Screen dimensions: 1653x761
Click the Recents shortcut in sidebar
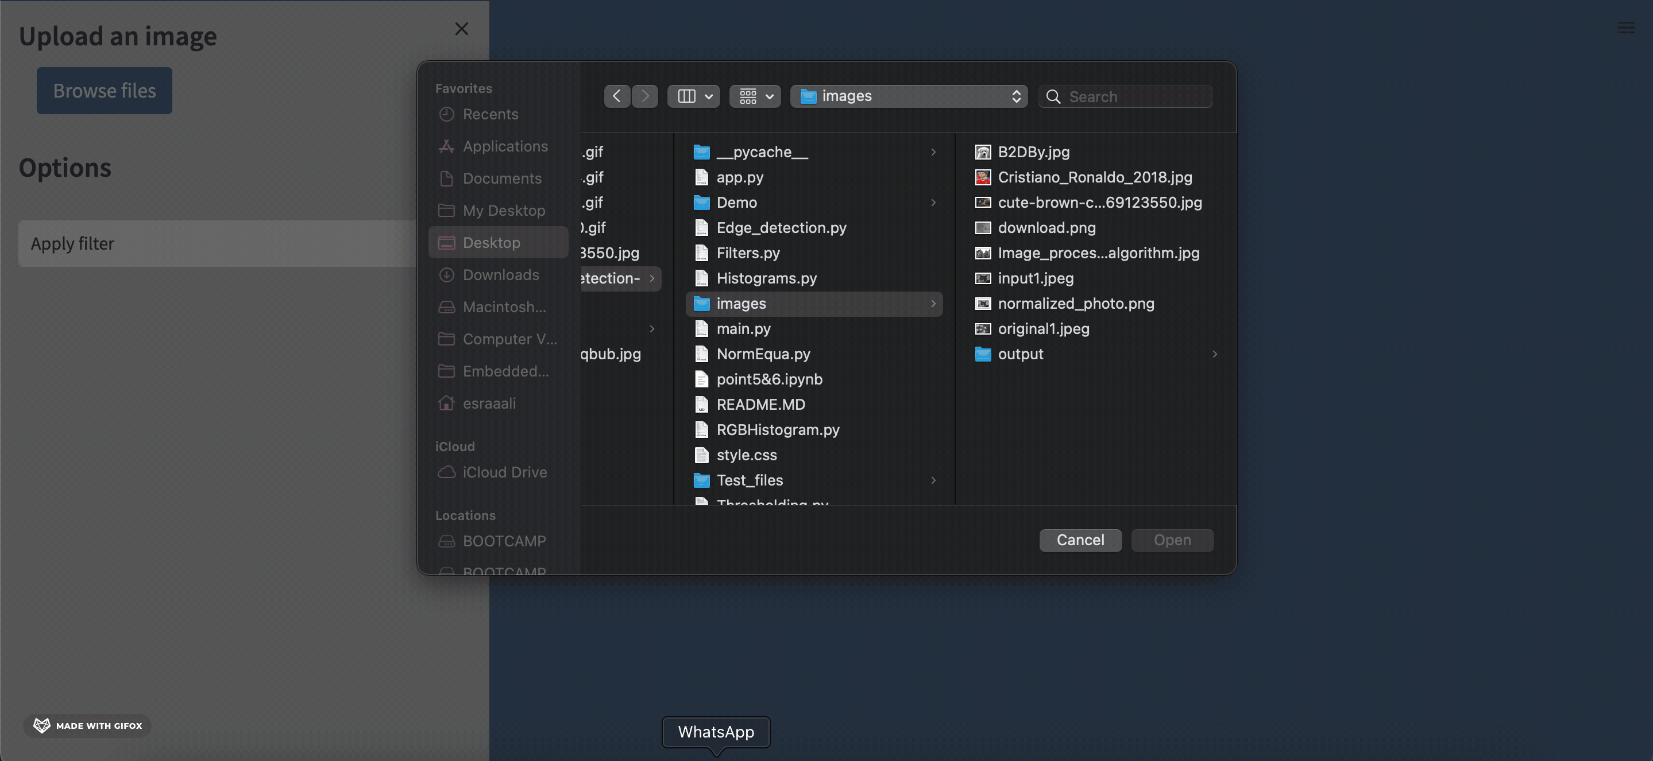(x=490, y=113)
